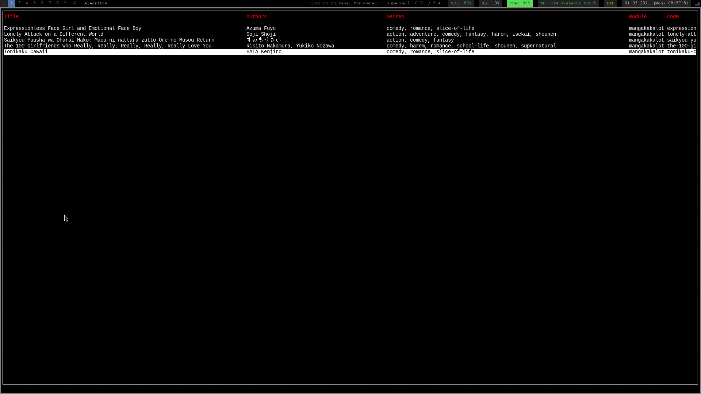Click the Genres column header

395,17
